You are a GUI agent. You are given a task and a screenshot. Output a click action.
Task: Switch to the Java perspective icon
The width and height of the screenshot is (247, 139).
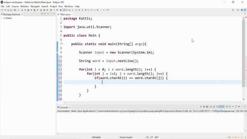[245, 10]
